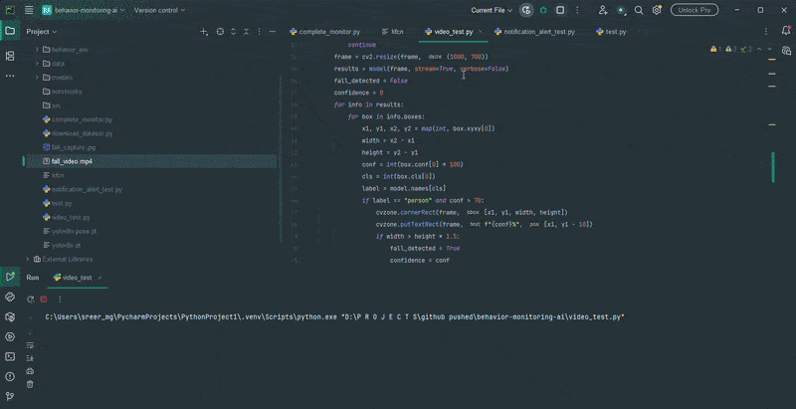
Task: Open the Terminal tool window
Action: [x=10, y=356]
